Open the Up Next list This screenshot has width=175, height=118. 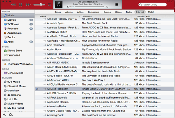point(117,4)
